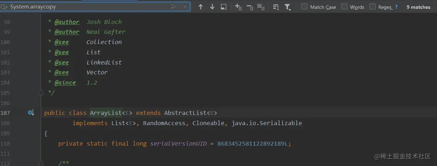Fold the comment starting at line 112
This screenshot has width=437, height=166.
[41, 163]
